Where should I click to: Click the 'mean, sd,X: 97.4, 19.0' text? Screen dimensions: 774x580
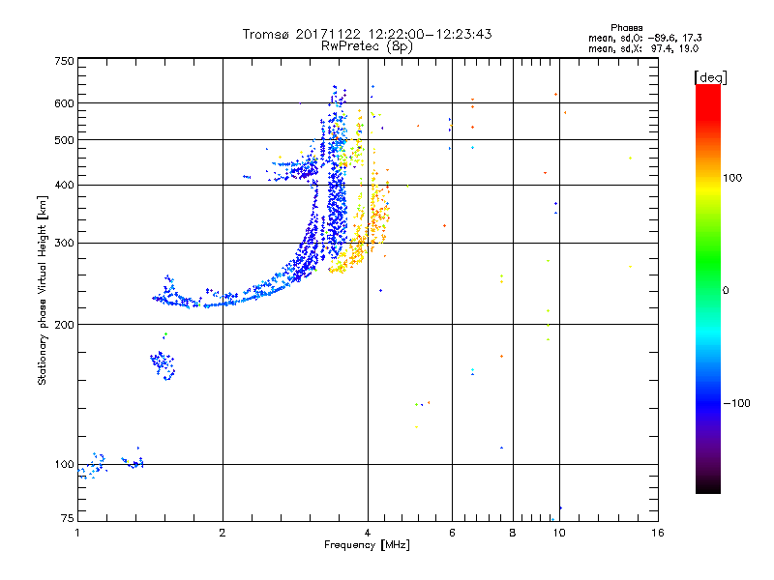[643, 48]
